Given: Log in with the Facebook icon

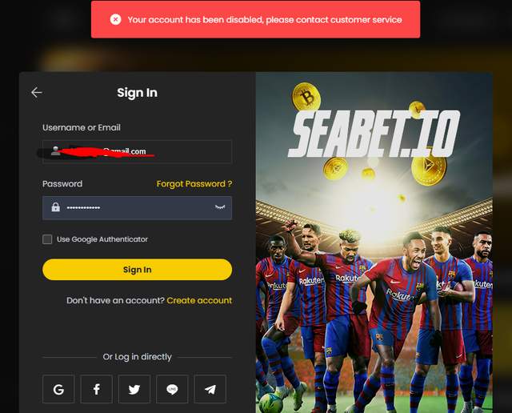Looking at the screenshot, I should (96, 389).
